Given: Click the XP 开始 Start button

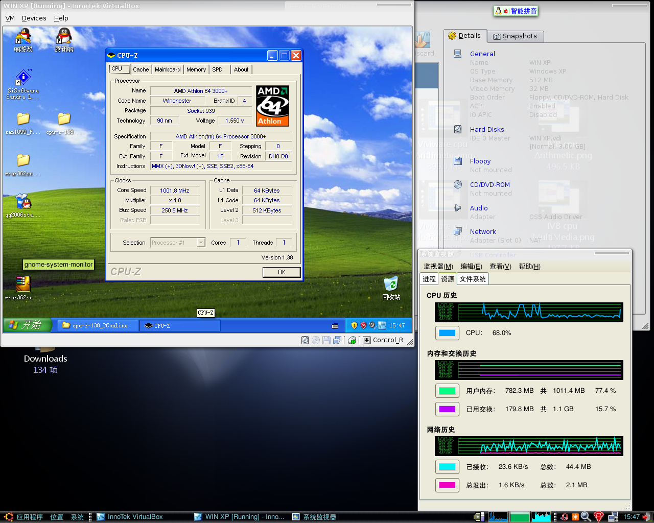Looking at the screenshot, I should coord(28,325).
